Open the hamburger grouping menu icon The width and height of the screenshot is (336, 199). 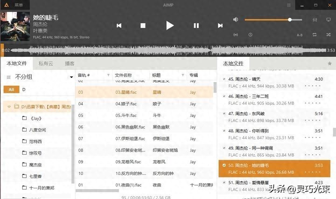[8, 77]
